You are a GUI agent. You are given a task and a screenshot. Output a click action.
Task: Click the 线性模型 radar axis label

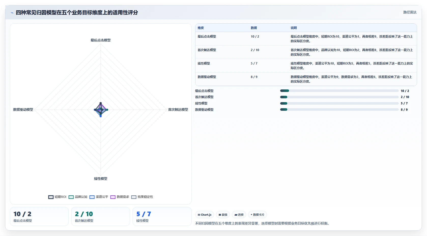click(x=101, y=179)
